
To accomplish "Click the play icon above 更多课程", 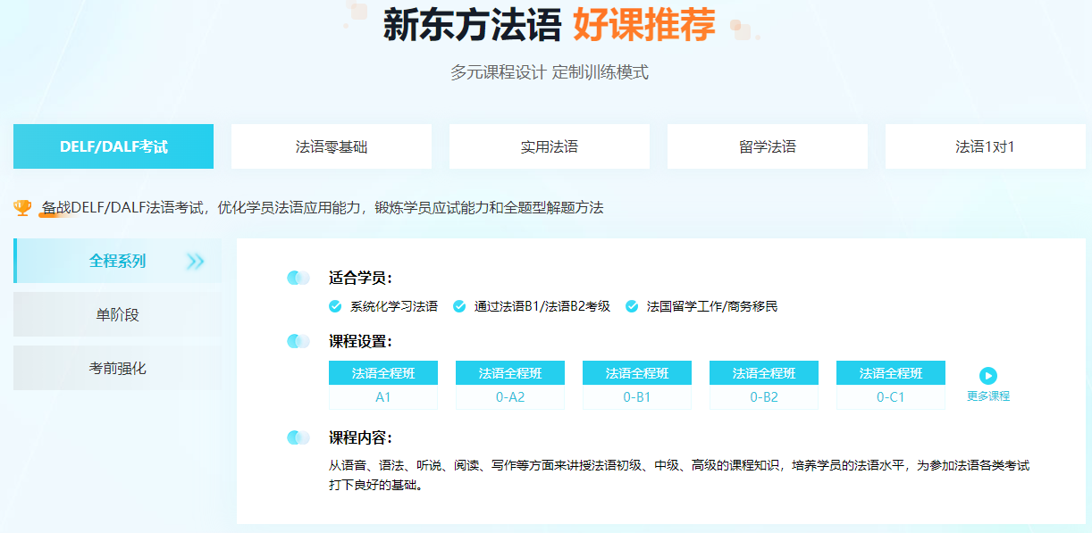I will (x=987, y=376).
